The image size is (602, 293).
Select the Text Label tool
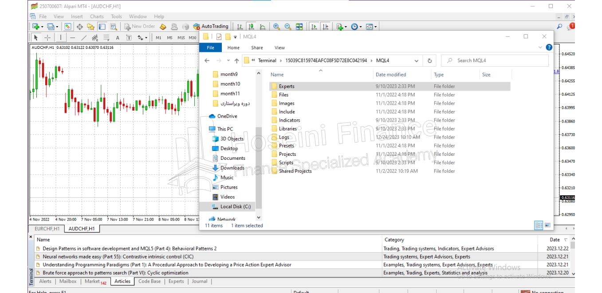[x=129, y=38]
